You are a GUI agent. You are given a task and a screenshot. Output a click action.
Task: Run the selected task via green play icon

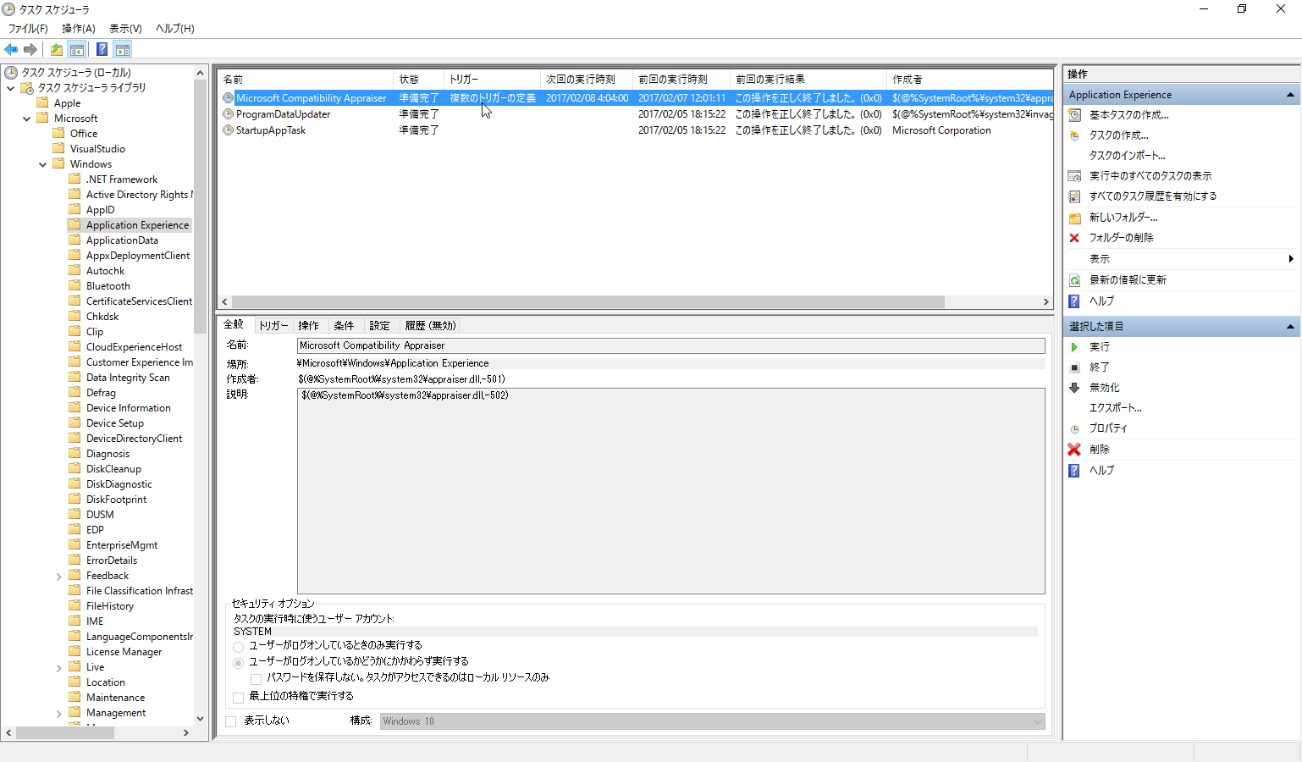tap(1073, 346)
